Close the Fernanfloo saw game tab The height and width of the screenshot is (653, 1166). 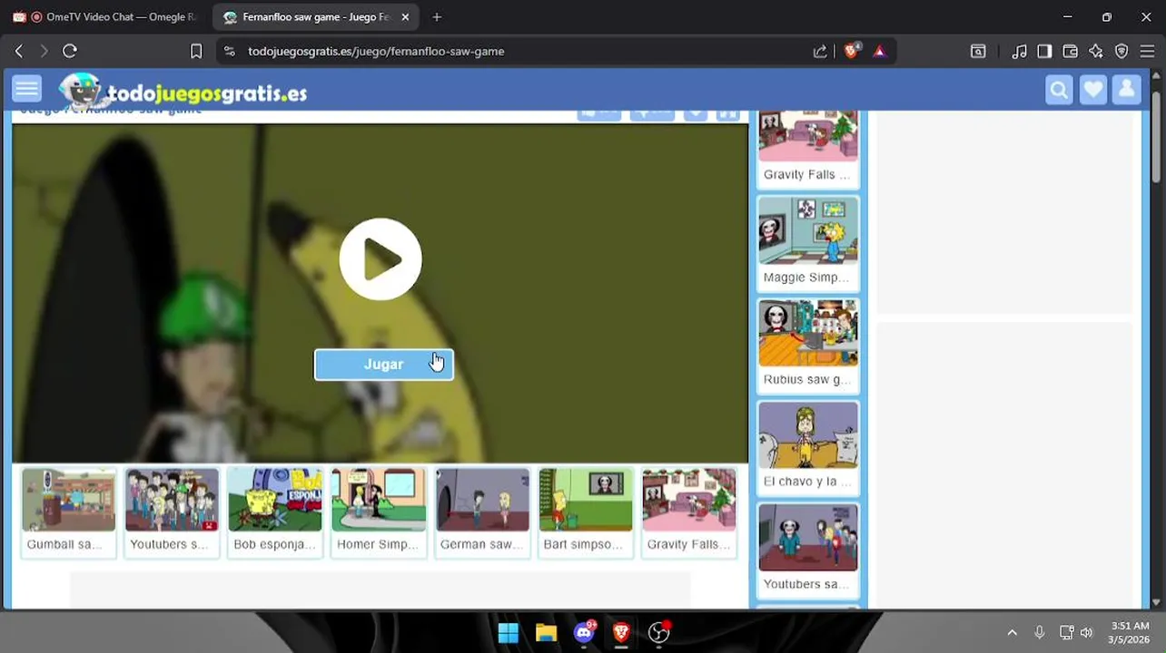point(405,17)
